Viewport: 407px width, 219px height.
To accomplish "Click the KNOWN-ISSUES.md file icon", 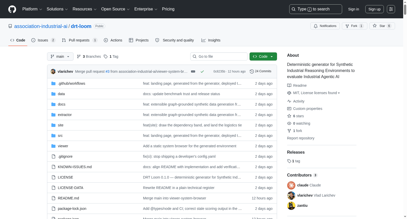I will point(53,167).
